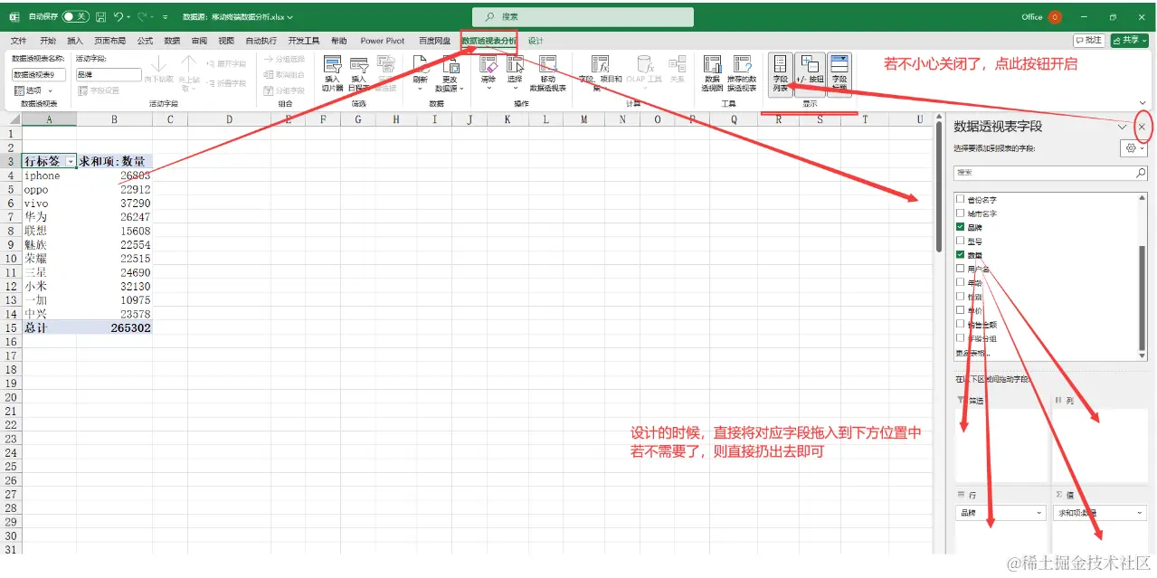Click the Field Settings button
This screenshot has width=1157, height=578.
(x=99, y=90)
